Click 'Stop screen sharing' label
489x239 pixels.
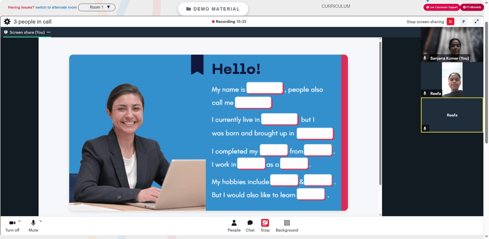[x=425, y=22]
